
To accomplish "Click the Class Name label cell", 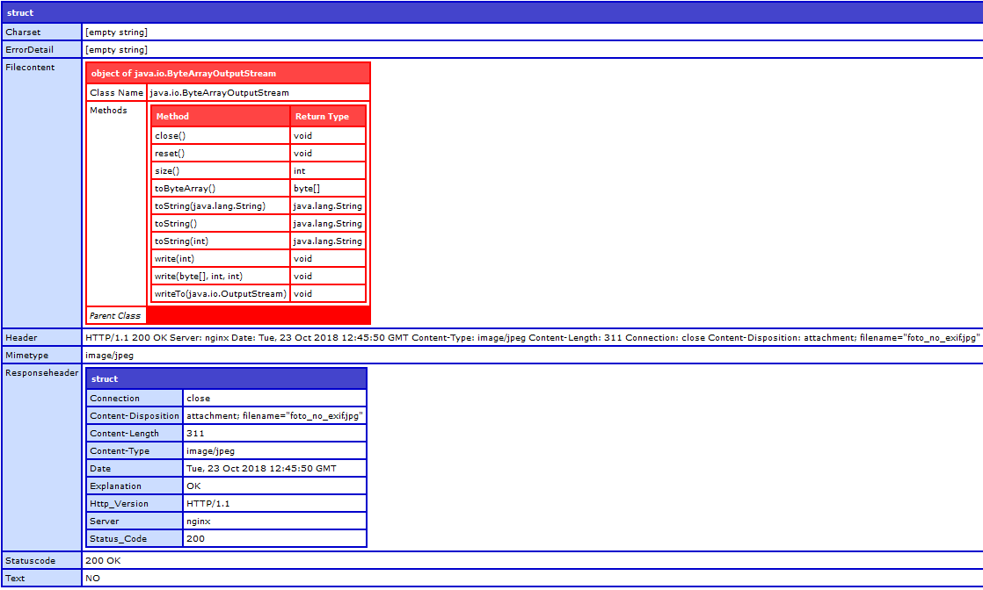I will tap(116, 92).
